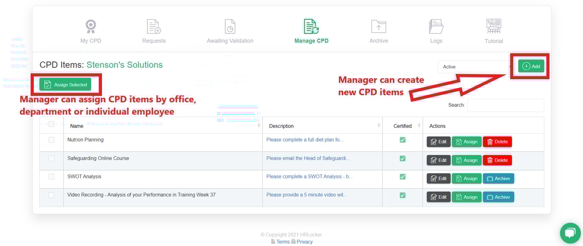583x246 pixels.
Task: Click the Archive folder icon
Action: click(378, 27)
